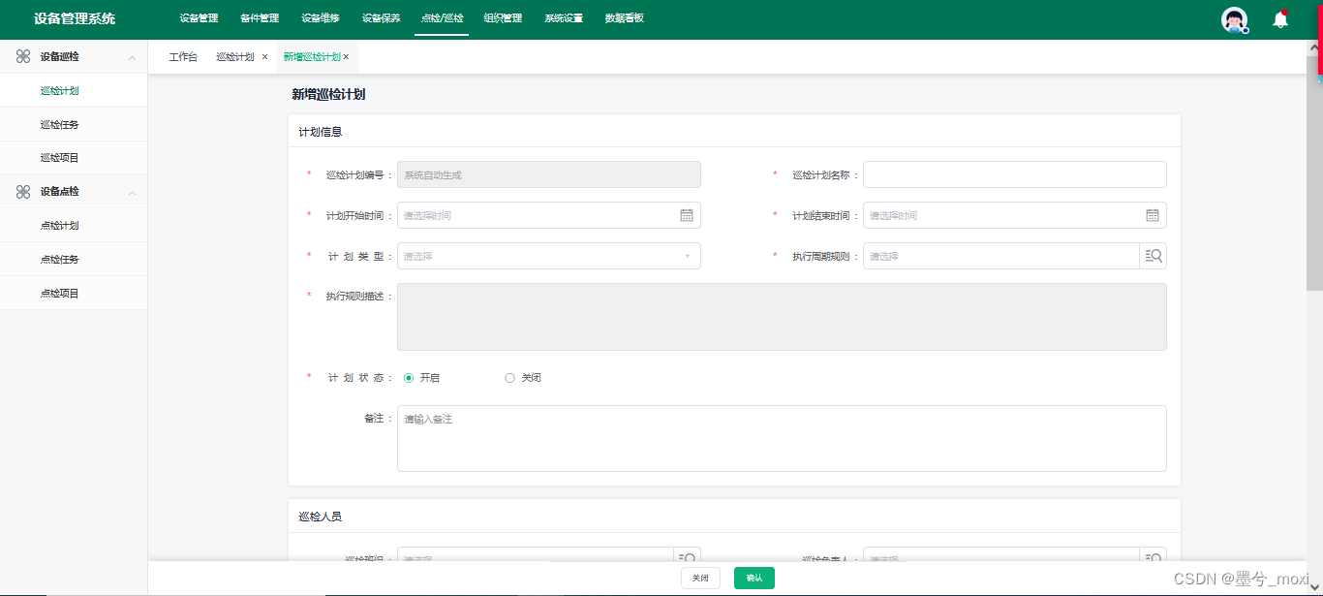Select the 关闭 plan status radio
This screenshot has height=596, width=1323.
(x=510, y=378)
